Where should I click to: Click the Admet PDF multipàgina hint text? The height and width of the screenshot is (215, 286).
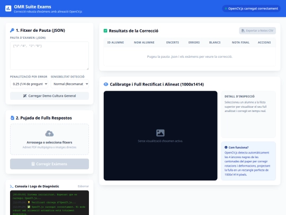[49, 147]
